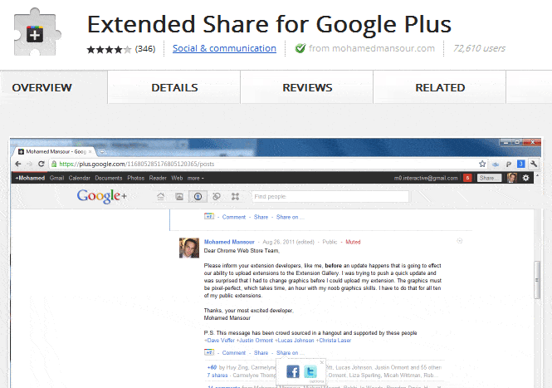Click the Public visibility label on the post

click(330, 242)
